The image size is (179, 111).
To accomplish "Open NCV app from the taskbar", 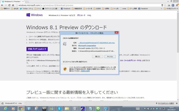I will [x=44, y=109].
